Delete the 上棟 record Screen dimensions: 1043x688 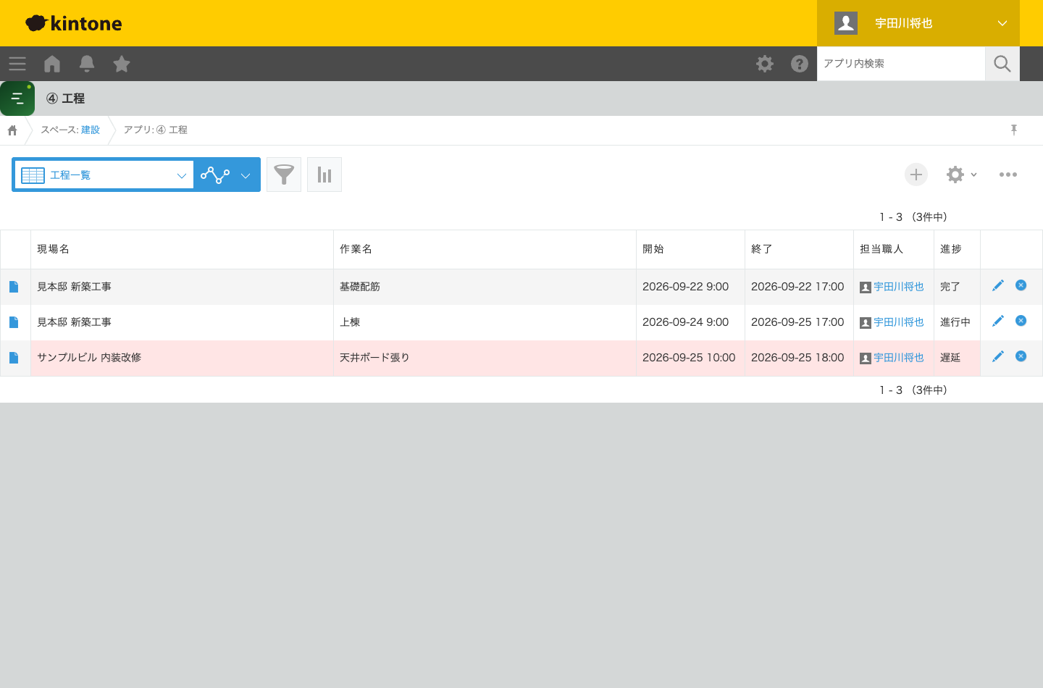[x=1021, y=321]
